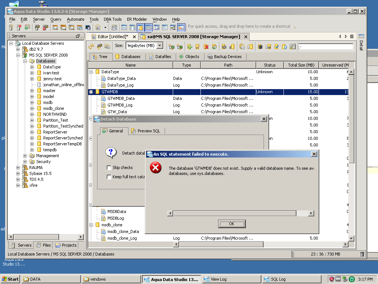Click the error message horizontal scrollbar thumb

[234, 213]
